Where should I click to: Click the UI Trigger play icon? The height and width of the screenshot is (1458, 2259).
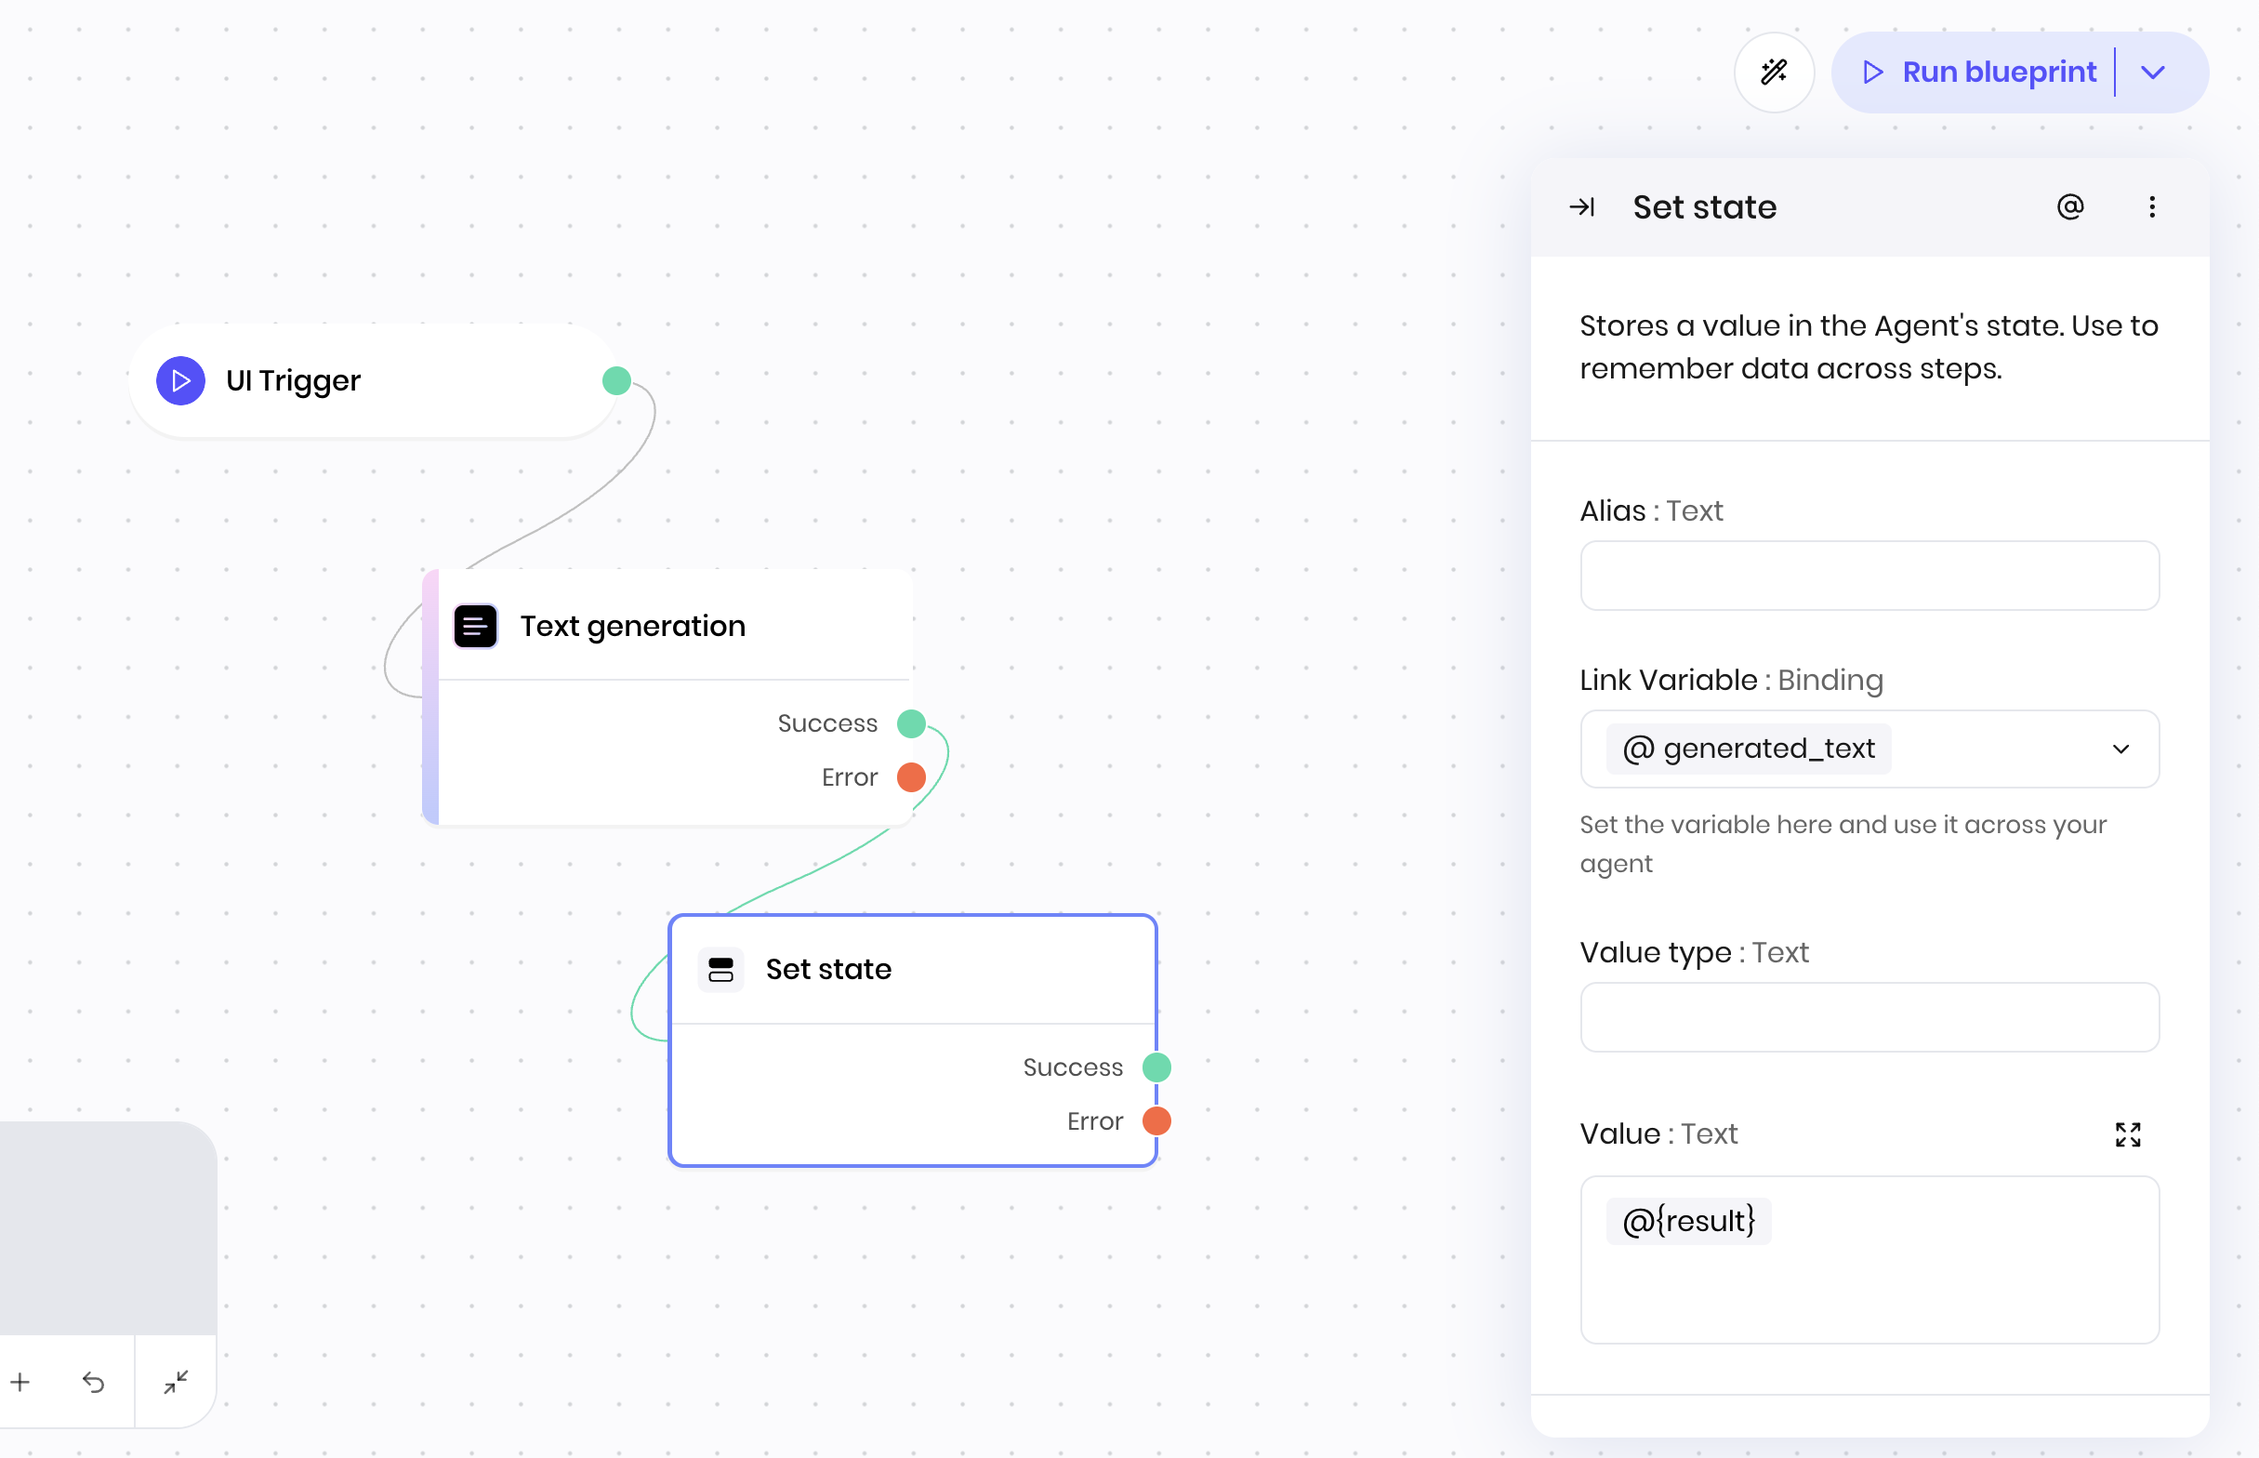pos(180,380)
